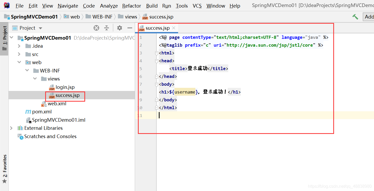Click the success.jsp breadcrumb in navigation bar
The image size is (374, 191).
click(158, 17)
